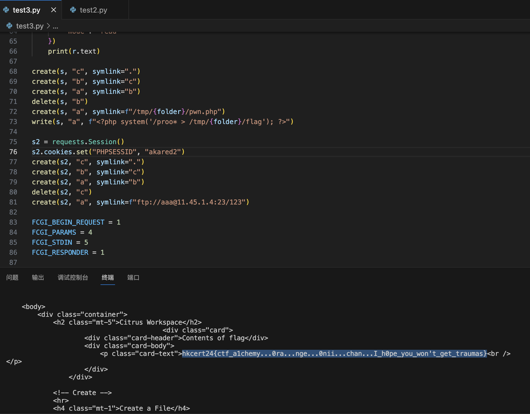
Task: Click the delete(s, "b") line
Action: coord(60,101)
